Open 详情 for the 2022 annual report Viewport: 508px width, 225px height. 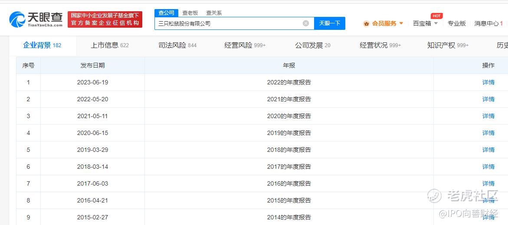(x=488, y=83)
